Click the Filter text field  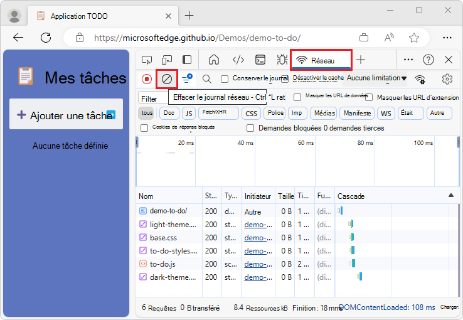tap(153, 98)
